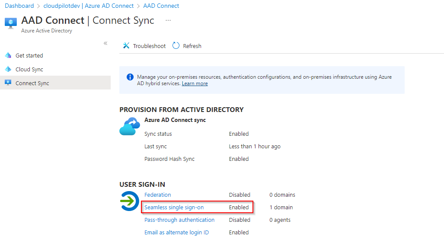The width and height of the screenshot is (444, 243).
Task: Go to Dashboard breadcrumb
Action: coord(19,6)
